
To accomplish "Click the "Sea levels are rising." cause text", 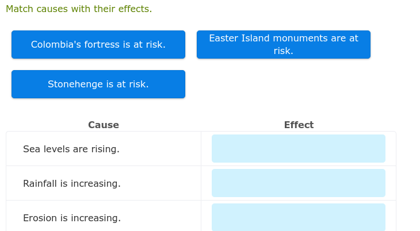I will pyautogui.click(x=71, y=149).
